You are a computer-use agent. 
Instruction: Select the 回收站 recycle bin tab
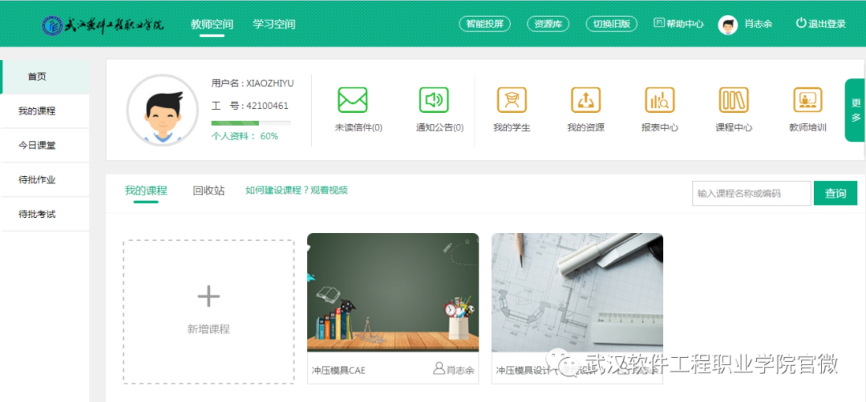coord(208,191)
